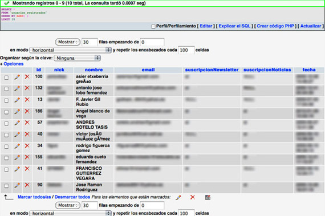Sort by the suscripcionNoticias column header
The image size is (325, 216).
(267, 70)
